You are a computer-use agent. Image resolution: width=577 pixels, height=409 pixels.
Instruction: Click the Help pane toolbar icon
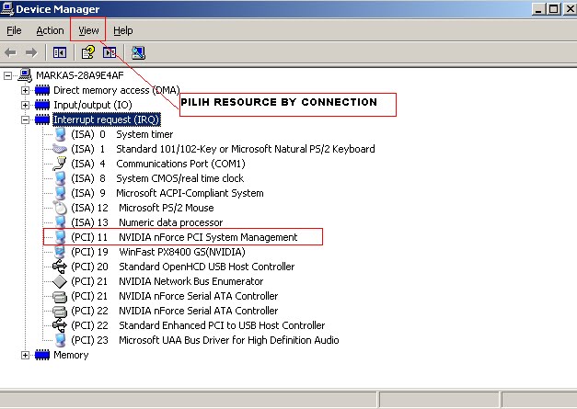click(110, 52)
